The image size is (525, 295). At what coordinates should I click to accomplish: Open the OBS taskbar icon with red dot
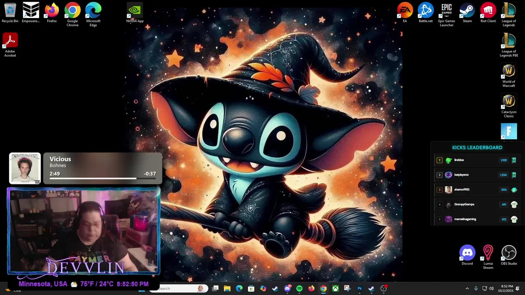click(x=383, y=288)
